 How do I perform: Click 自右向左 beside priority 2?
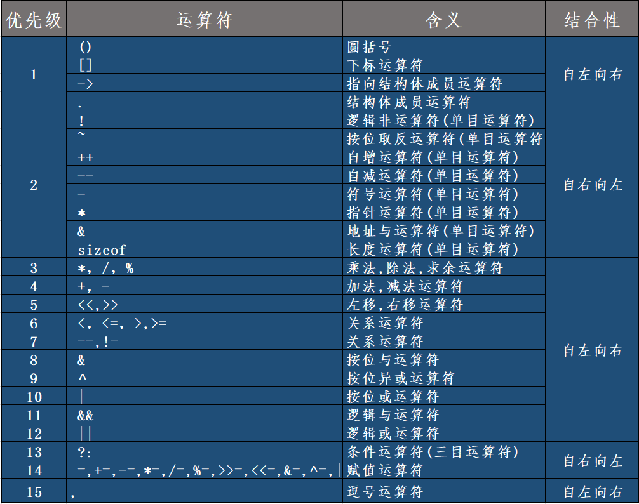tap(592, 184)
